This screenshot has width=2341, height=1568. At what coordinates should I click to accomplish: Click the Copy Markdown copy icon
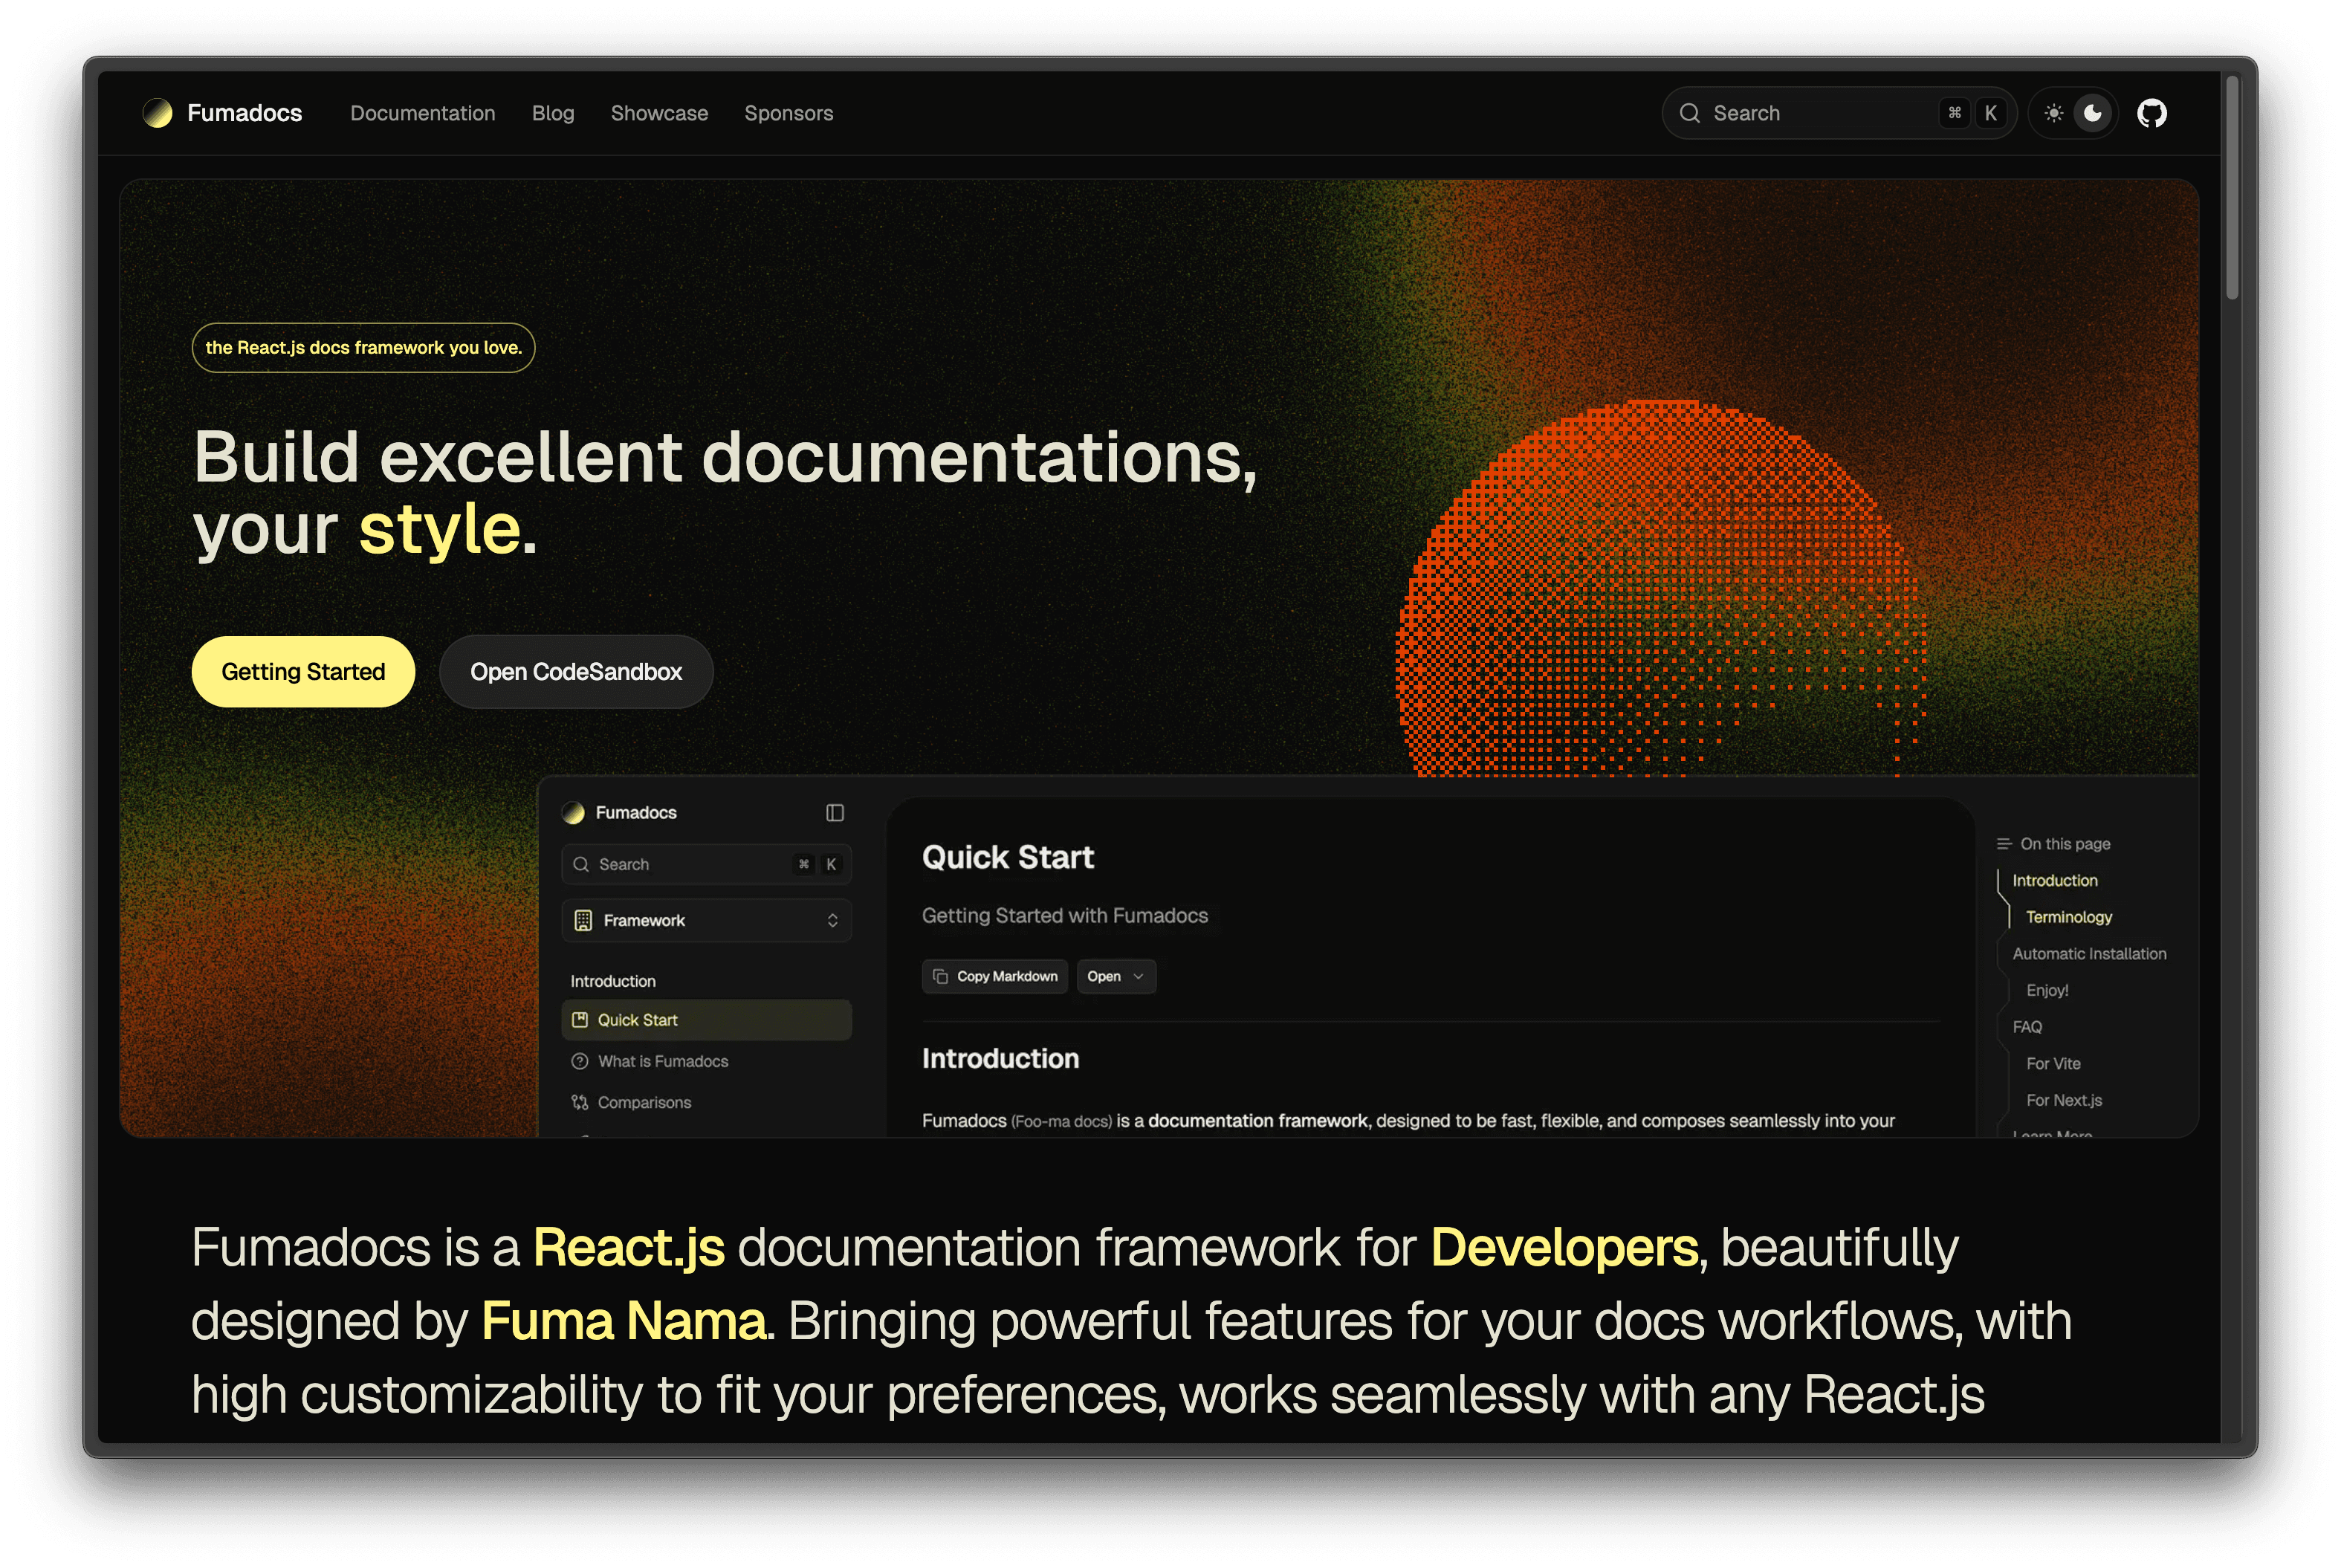(x=940, y=976)
